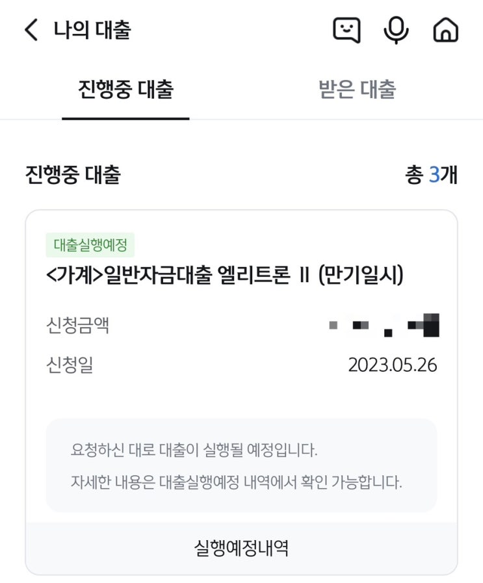The width and height of the screenshot is (483, 583).
Task: Tap the gray loan execution notice box
Action: pos(241,465)
